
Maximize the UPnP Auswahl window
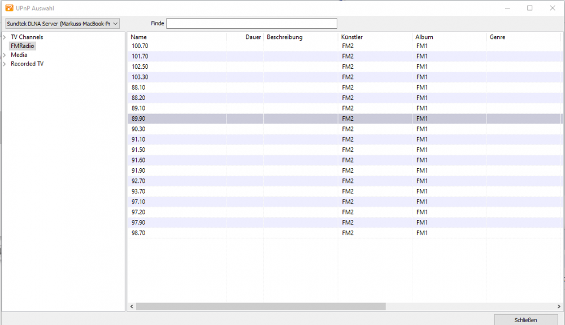[x=529, y=8]
